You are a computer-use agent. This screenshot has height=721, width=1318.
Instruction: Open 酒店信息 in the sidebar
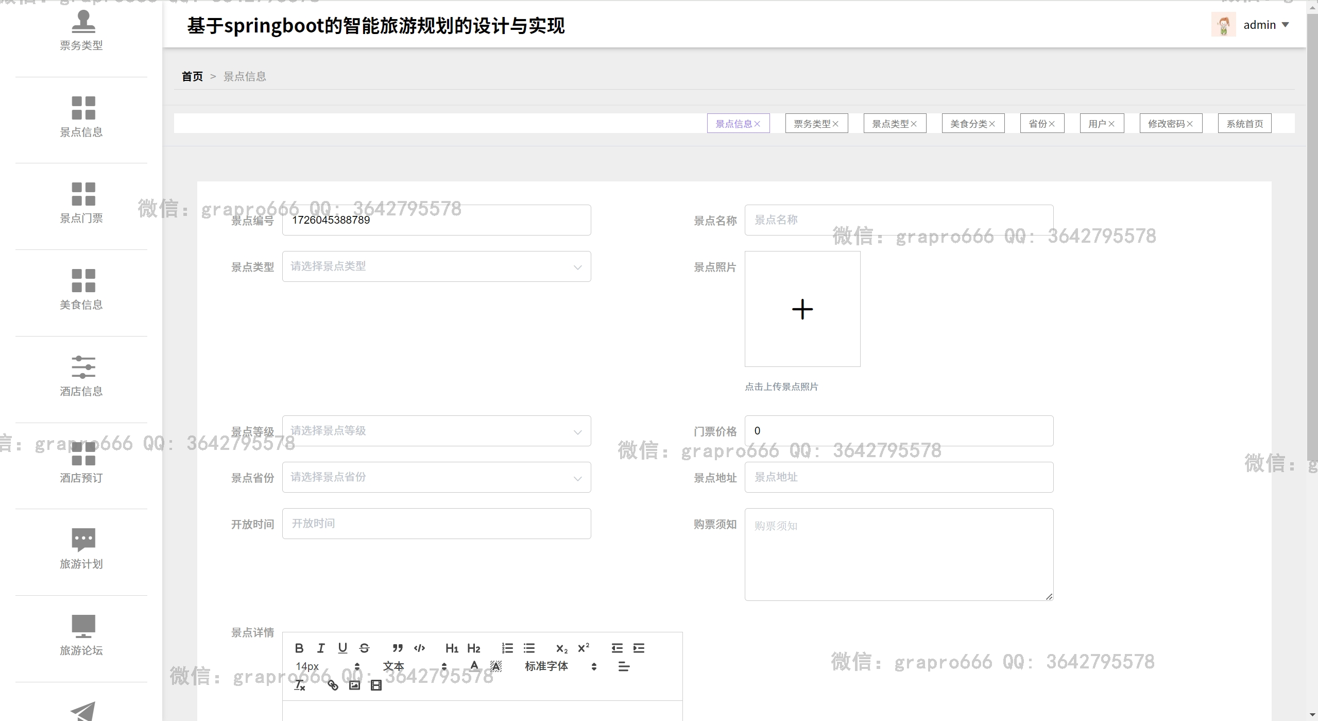(x=81, y=376)
